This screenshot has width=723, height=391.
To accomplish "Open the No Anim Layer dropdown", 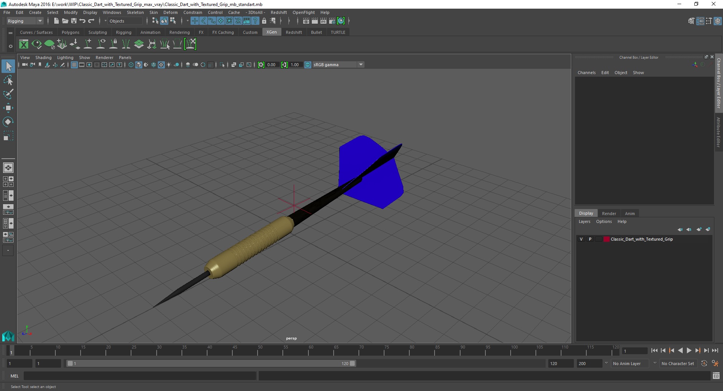I will [x=630, y=364].
